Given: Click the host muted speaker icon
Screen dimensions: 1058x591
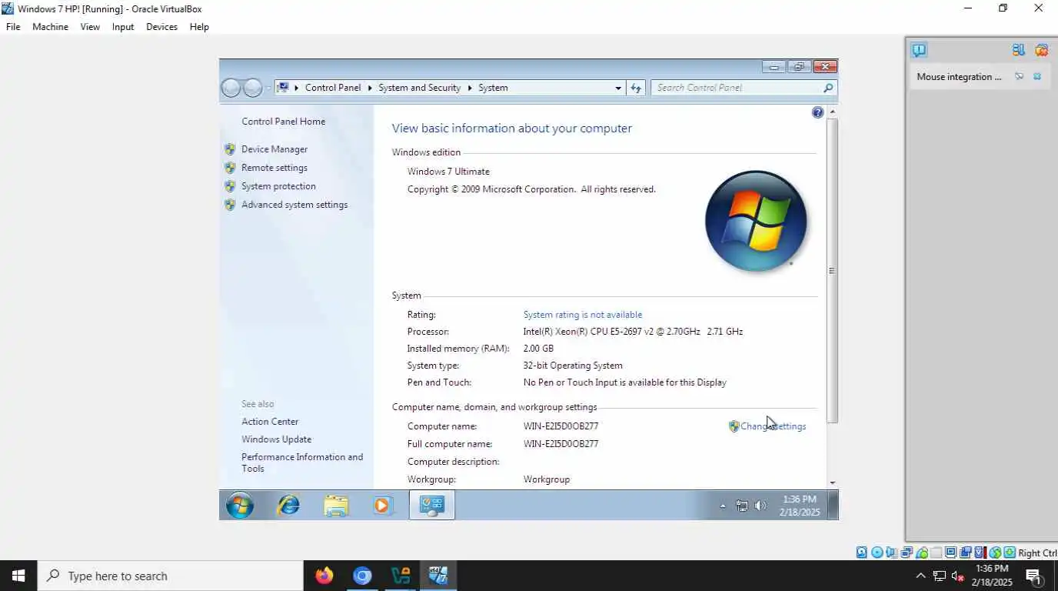Looking at the screenshot, I should click(958, 576).
